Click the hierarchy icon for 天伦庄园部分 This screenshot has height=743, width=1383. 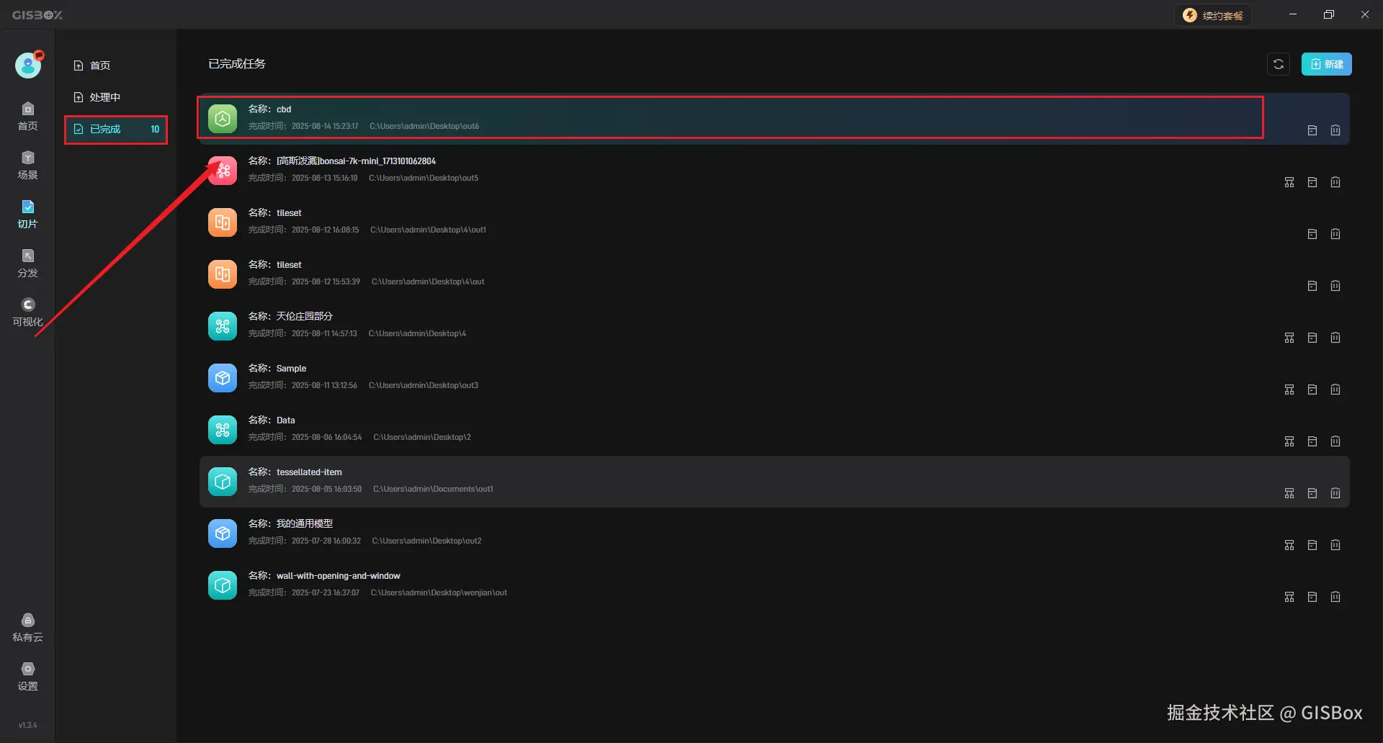[1289, 338]
